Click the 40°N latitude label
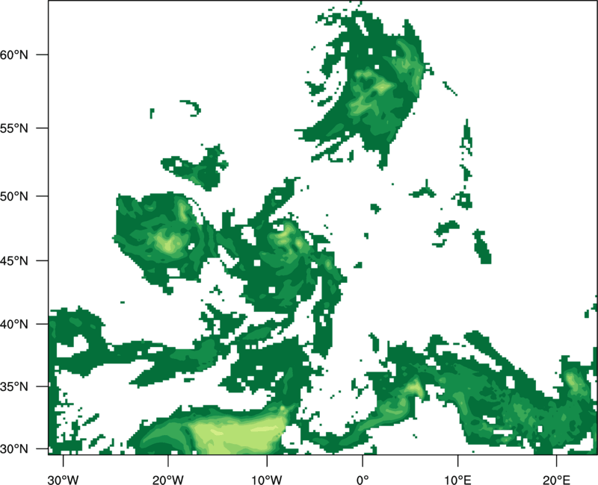598x485 pixels. tap(14, 324)
